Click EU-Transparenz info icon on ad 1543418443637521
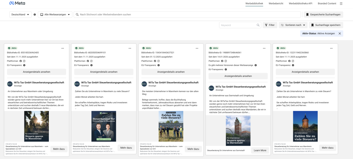The height and width of the screenshot is (159, 353). click(159, 65)
